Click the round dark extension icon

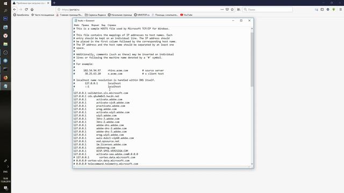pos(328,10)
